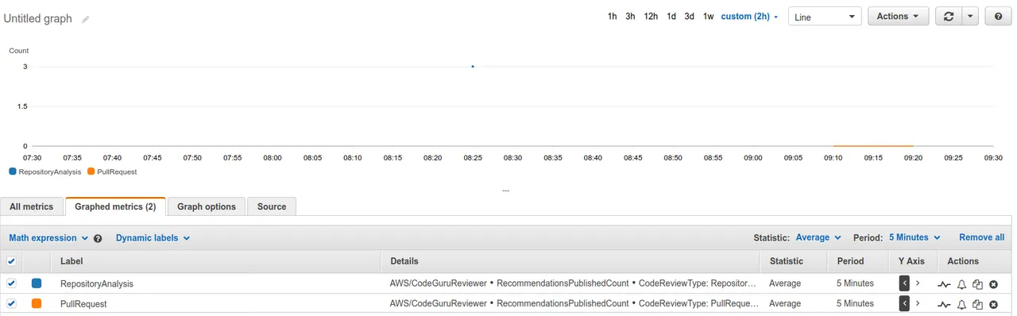Click the Average statistic in RepositoryAnalysis row
Viewport: 1017px width, 316px height.
(785, 283)
